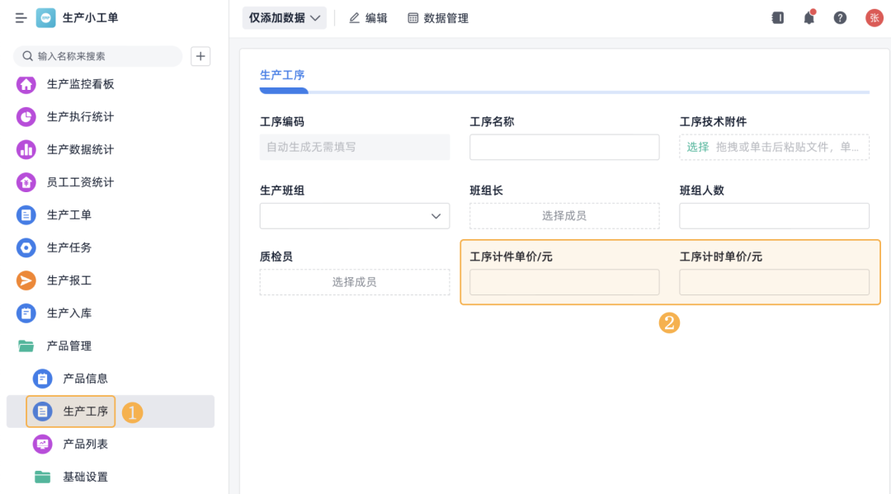Screen dimensions: 891x494
Task: Expand the 生产班组 dropdown field
Action: [355, 216]
